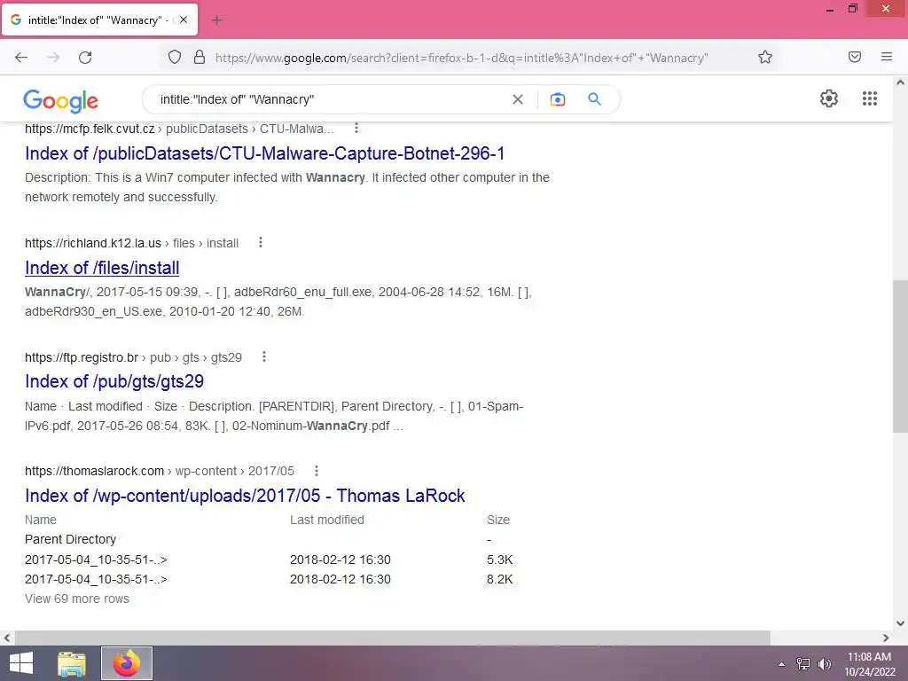908x681 pixels.
Task: Open the Google apps grid
Action: pos(870,98)
